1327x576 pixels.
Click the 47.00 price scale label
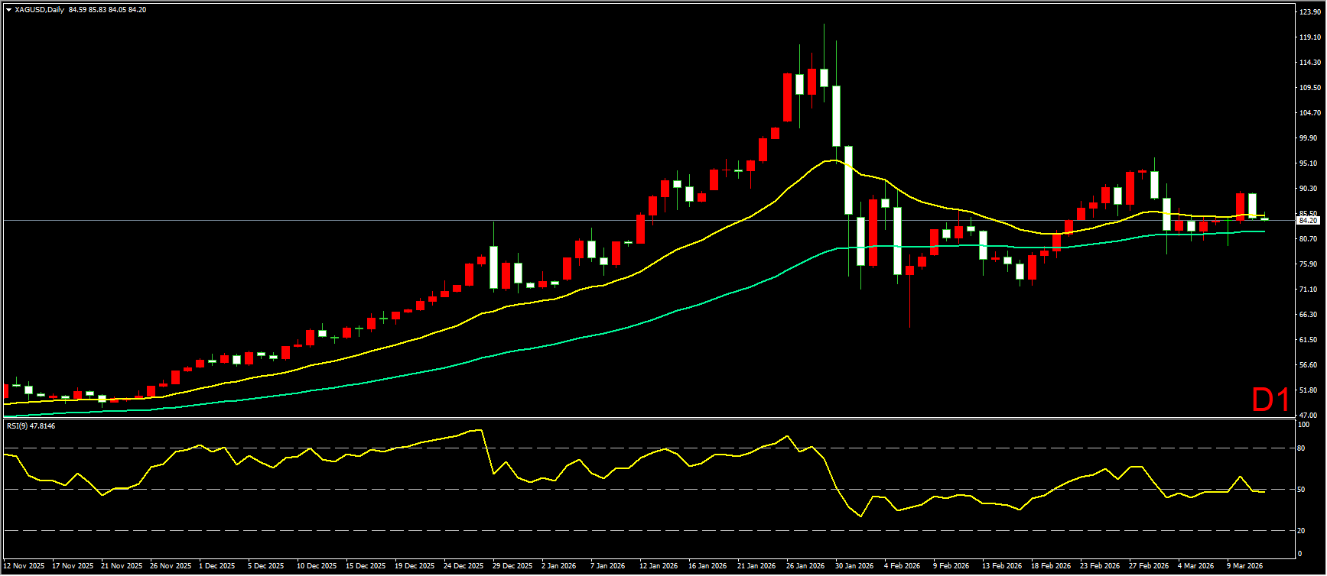pos(1308,416)
